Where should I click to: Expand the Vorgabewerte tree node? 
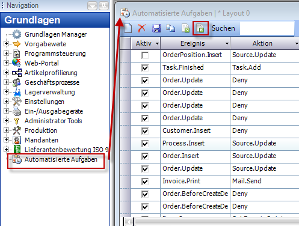coord(7,44)
